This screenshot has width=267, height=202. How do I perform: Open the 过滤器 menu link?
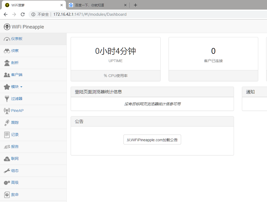17,99
